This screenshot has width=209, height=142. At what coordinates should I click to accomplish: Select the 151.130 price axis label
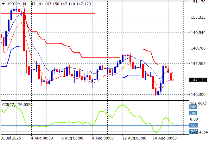coord(198,2)
